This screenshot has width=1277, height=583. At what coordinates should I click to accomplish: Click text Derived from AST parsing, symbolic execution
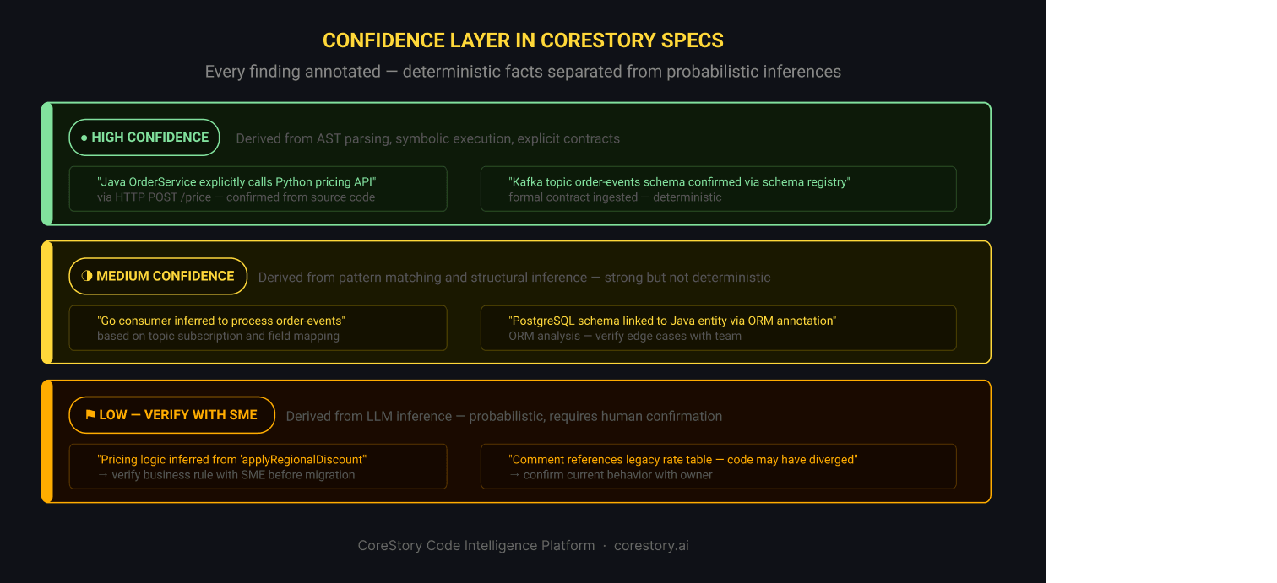point(427,138)
